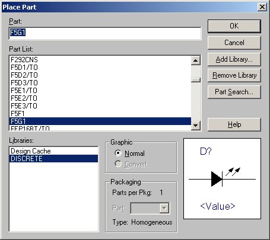Click the Cancel button
The image size is (270, 240).
coord(234,43)
